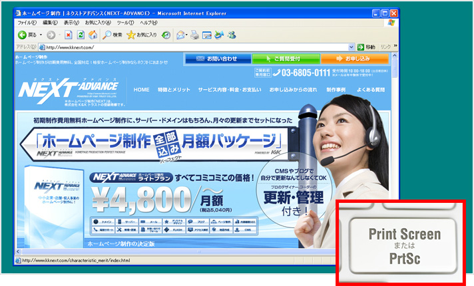Open the ツール(T) menu
The height and width of the screenshot is (286, 474).
[x=125, y=23]
